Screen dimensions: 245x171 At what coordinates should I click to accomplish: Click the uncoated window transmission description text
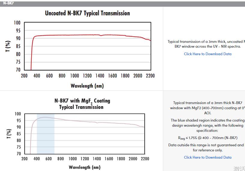click(x=206, y=44)
